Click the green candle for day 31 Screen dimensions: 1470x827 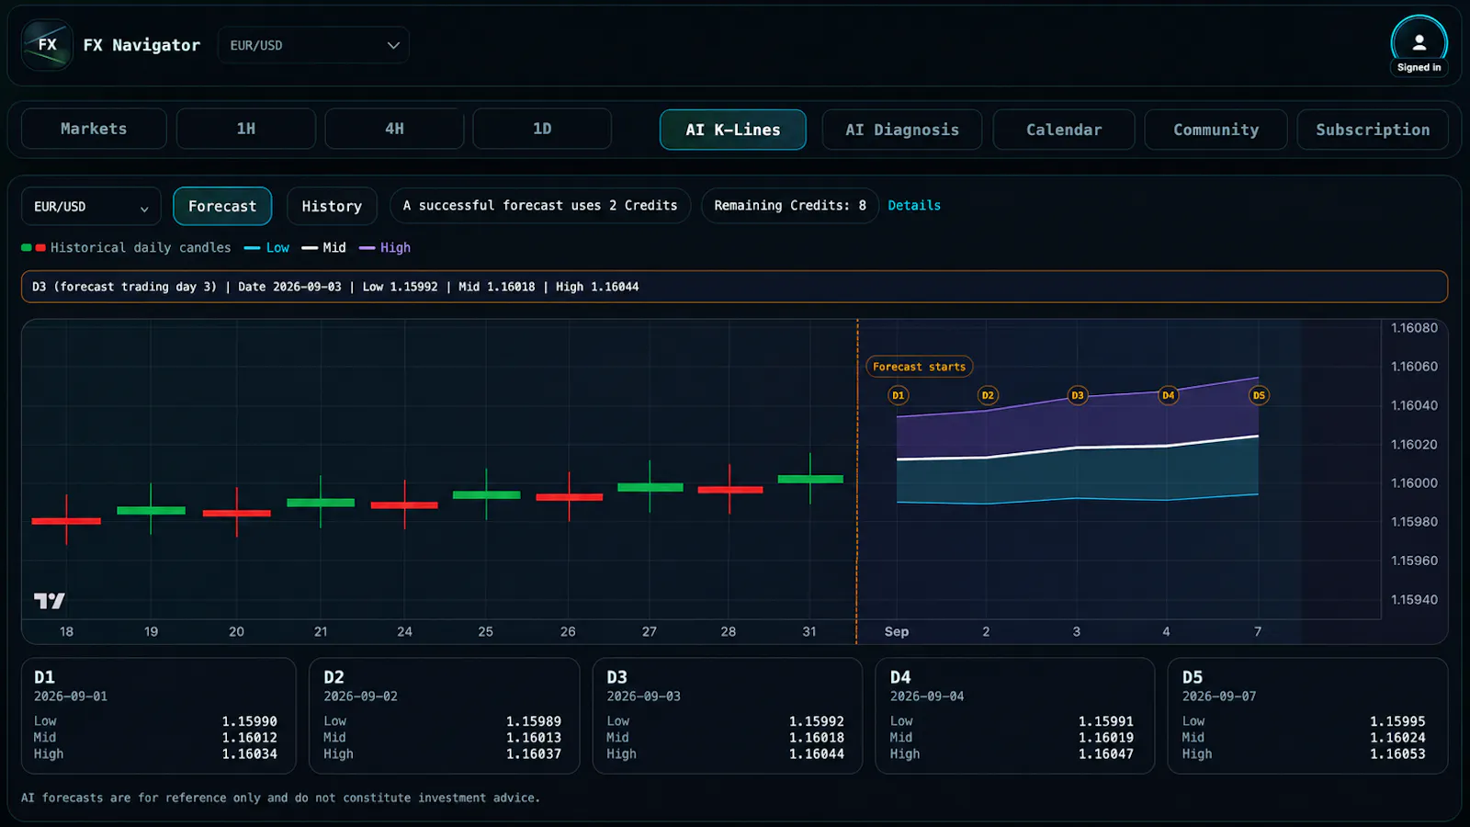(810, 479)
